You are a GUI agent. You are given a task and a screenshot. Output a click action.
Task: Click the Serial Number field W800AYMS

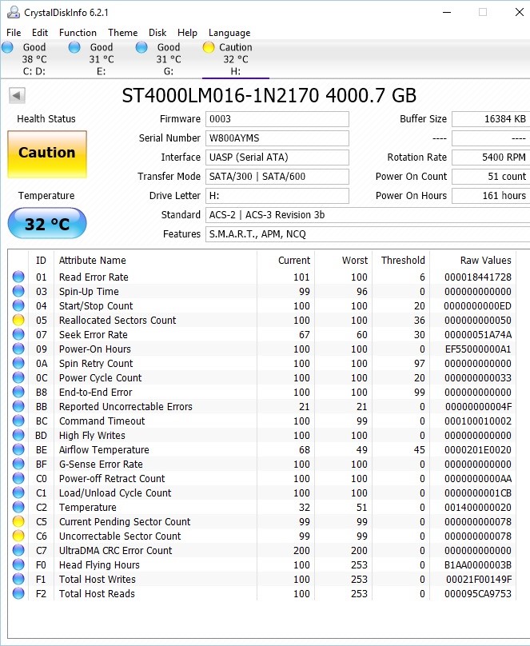[277, 138]
